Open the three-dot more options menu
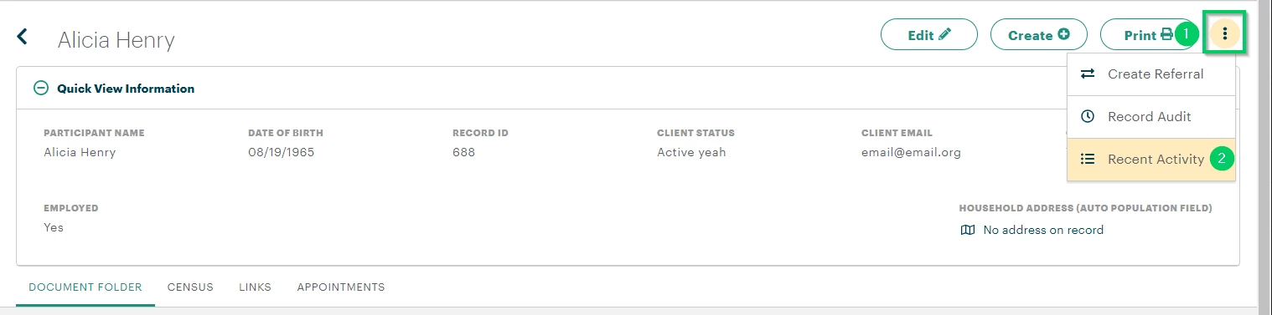Screen dimensions: 1272x315 pyautogui.click(x=1225, y=34)
